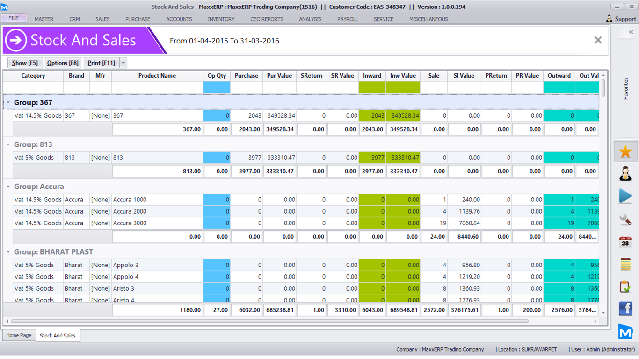Screen dimensions: 639x359
Task: Collapse the Group: BHARAT PLAST section
Action: pos(8,252)
